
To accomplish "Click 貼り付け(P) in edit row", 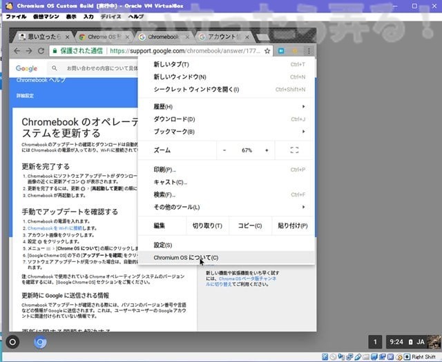I will (x=293, y=225).
